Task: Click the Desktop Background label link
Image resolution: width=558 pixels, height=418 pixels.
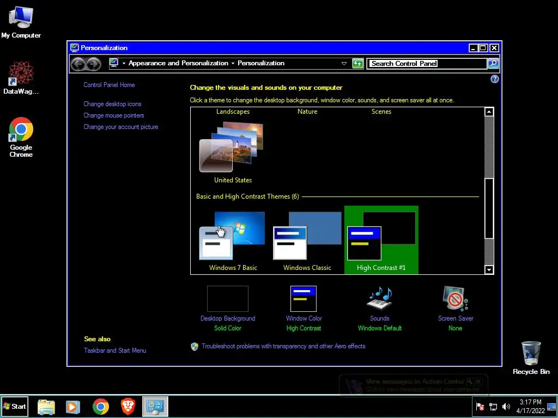Action: (228, 318)
